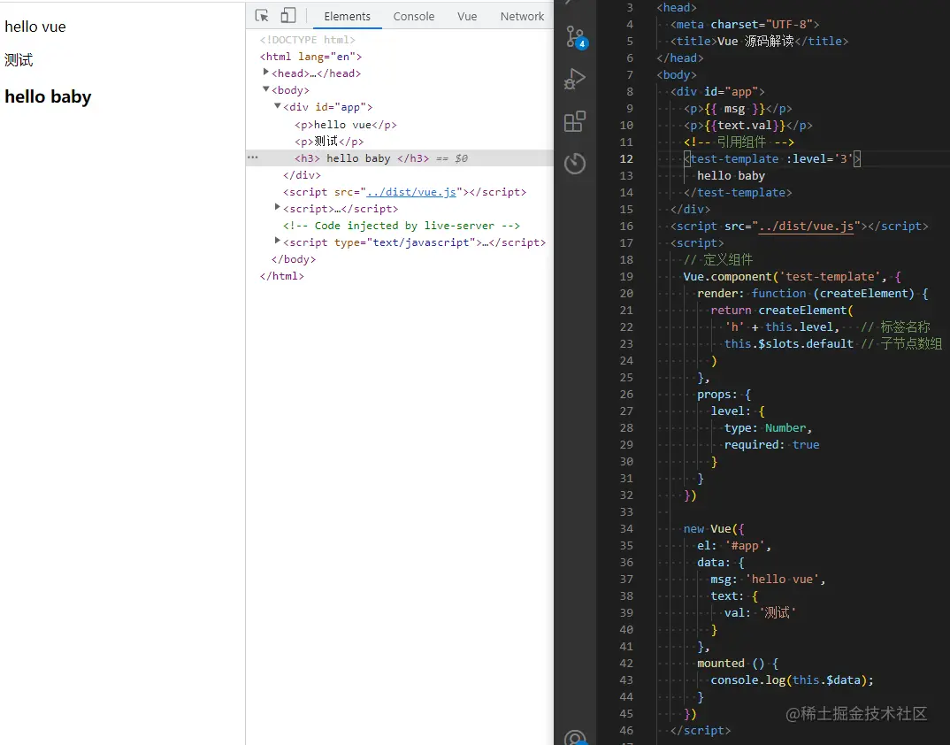Click val: '测试' on line 39
Image resolution: width=950 pixels, height=745 pixels.
pos(760,613)
